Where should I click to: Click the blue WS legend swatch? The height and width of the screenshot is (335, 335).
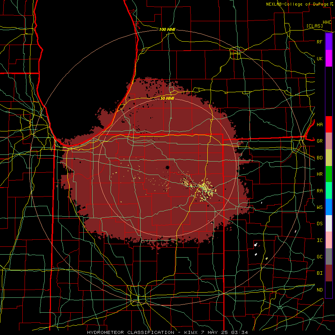click(x=329, y=207)
